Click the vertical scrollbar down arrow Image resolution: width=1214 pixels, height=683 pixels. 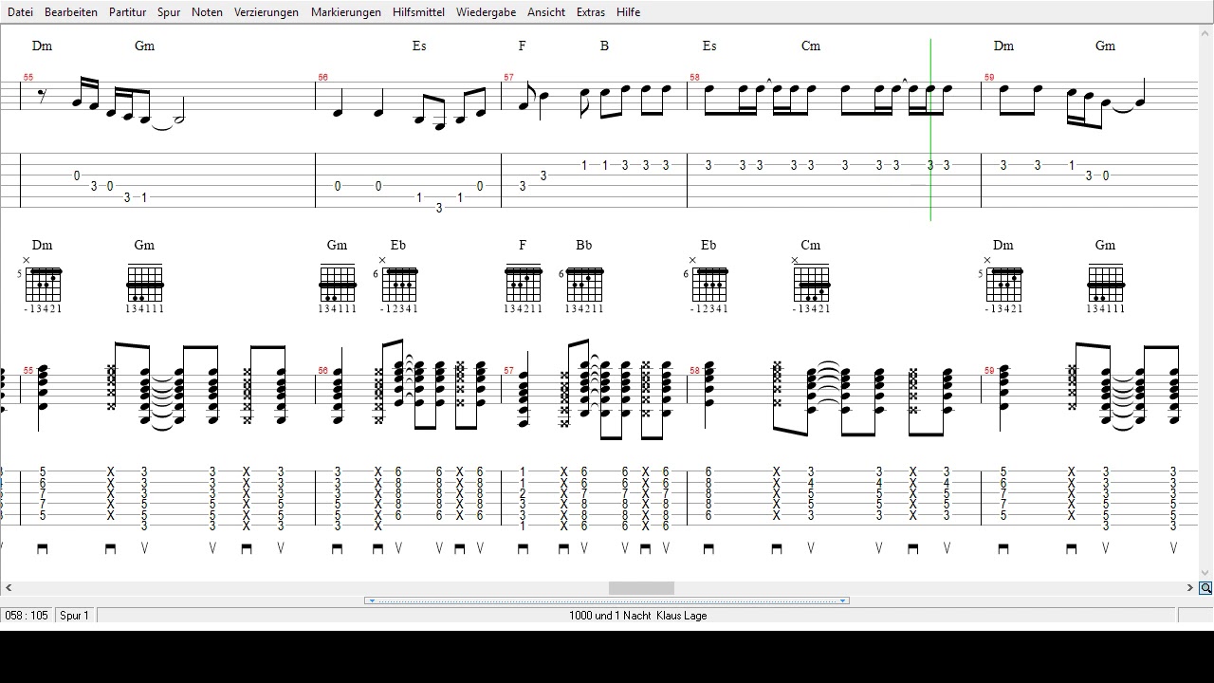1205,573
